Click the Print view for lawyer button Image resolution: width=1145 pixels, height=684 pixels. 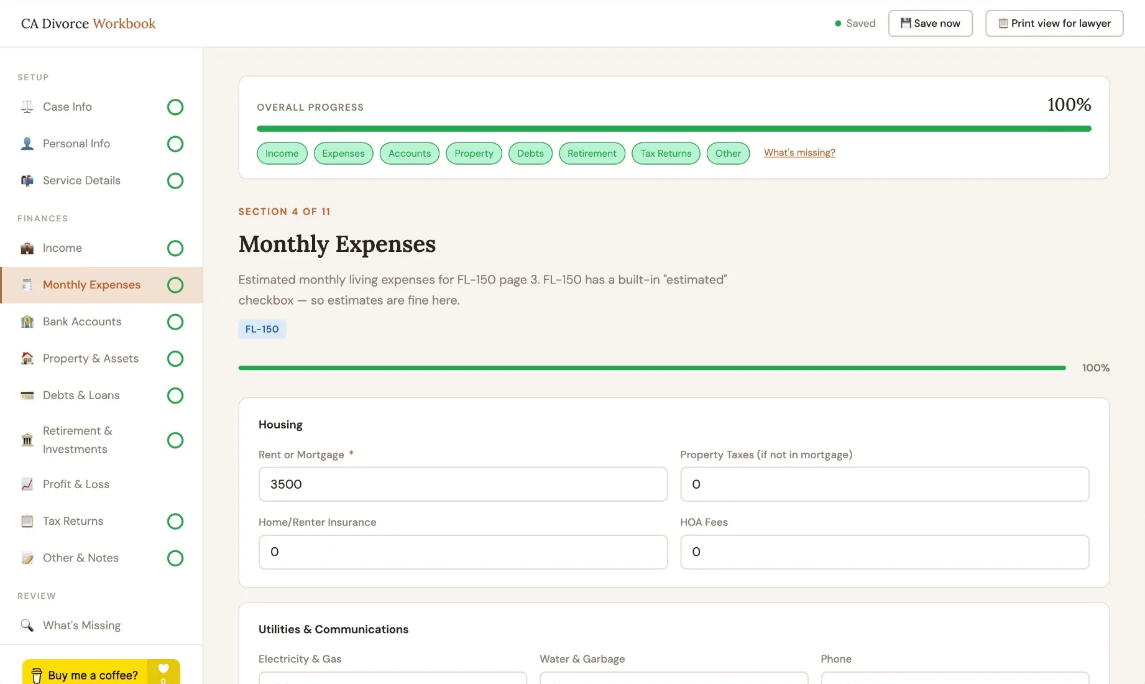coord(1054,23)
